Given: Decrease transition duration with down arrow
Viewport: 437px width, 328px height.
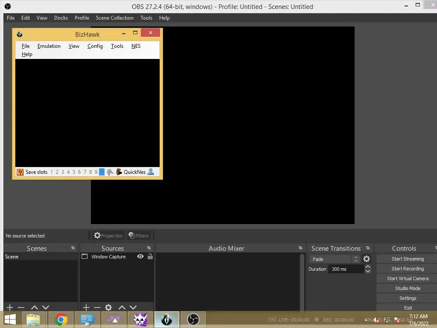Looking at the screenshot, I should click(x=367, y=271).
